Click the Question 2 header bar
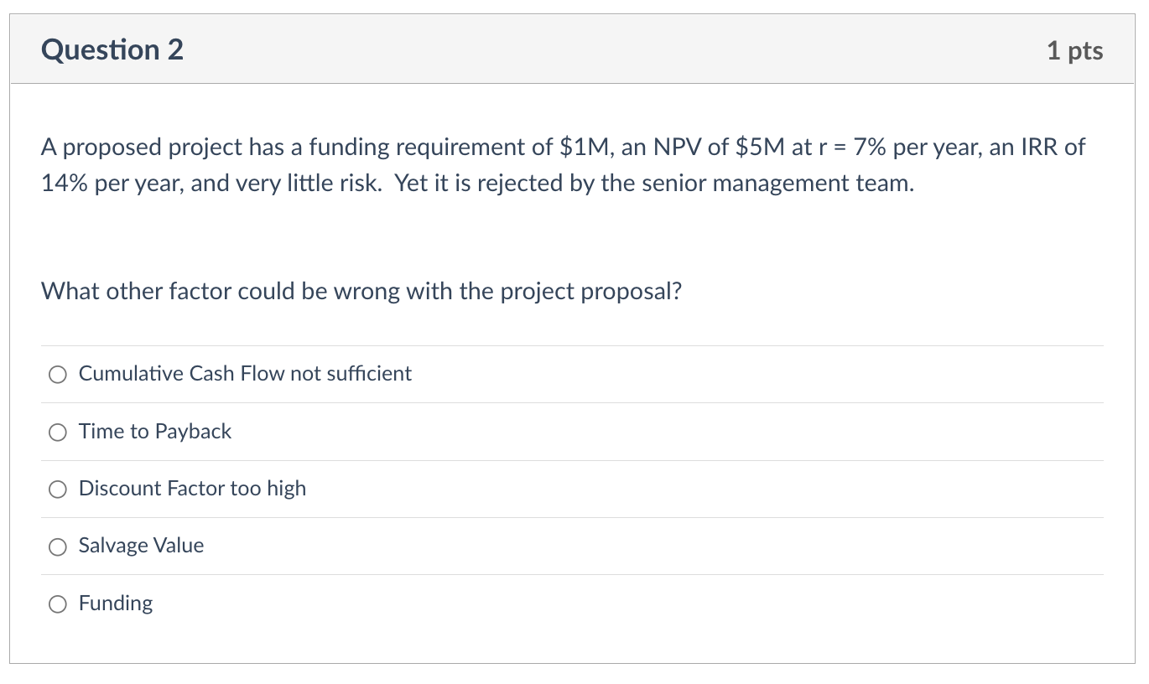 (x=573, y=49)
